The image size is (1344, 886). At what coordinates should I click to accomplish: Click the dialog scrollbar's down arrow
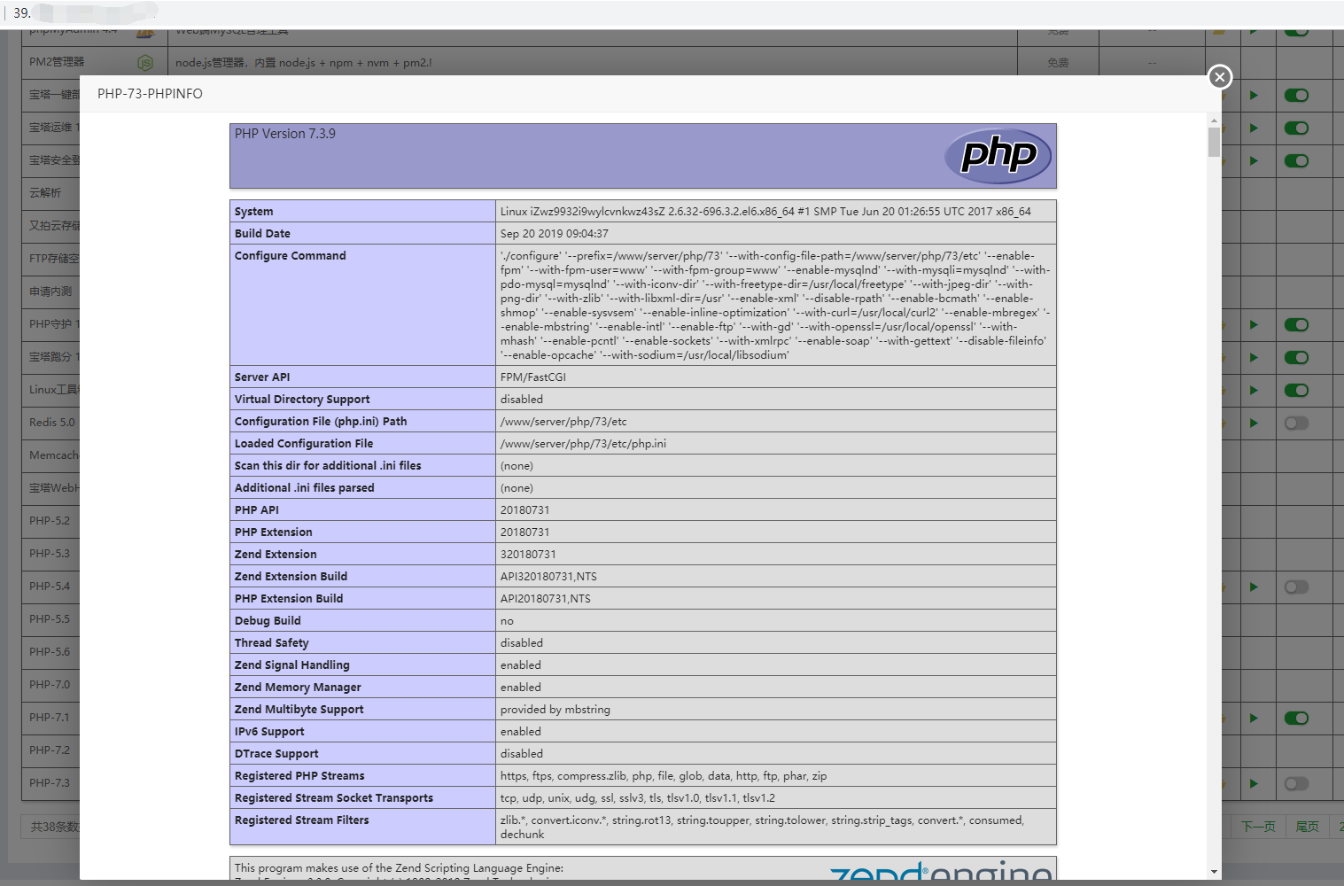coord(1214,873)
